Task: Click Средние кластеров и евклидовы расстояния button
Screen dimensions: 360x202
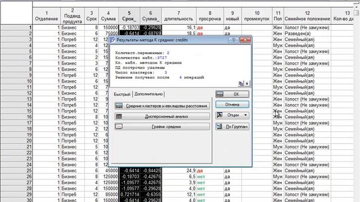Action: 162,106
